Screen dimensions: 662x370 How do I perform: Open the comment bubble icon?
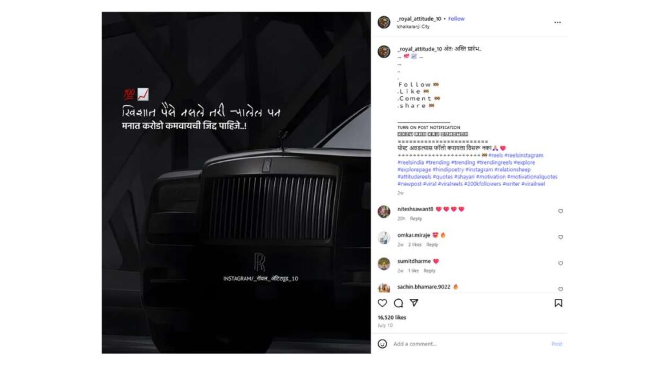(x=398, y=303)
